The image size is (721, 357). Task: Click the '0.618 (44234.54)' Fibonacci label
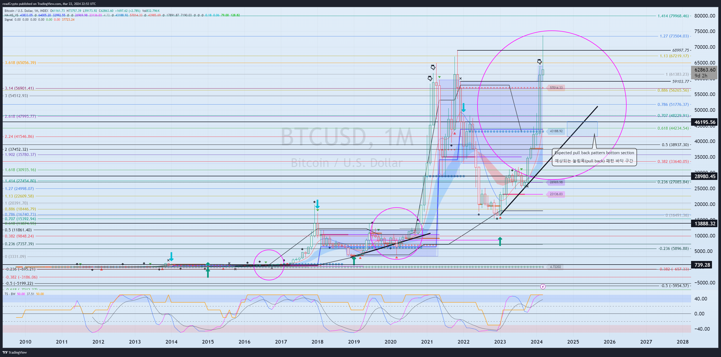(673, 128)
